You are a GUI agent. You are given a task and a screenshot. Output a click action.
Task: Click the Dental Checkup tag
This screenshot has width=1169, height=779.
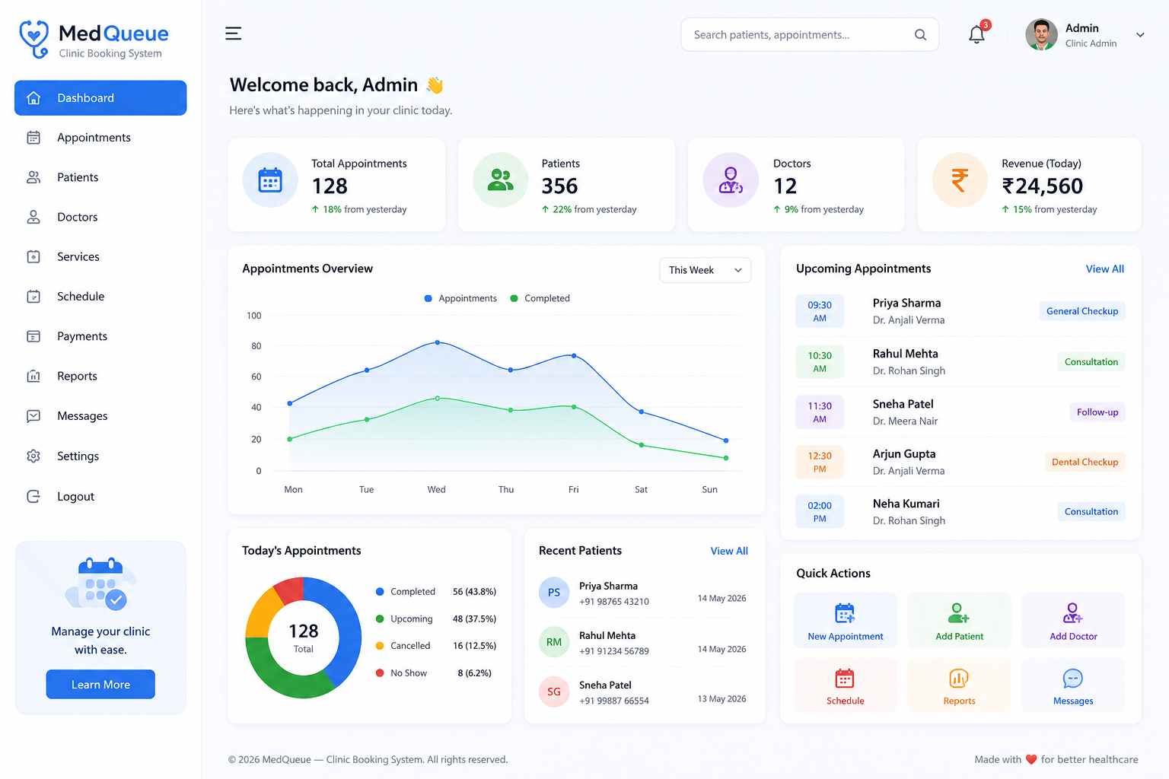(x=1085, y=462)
